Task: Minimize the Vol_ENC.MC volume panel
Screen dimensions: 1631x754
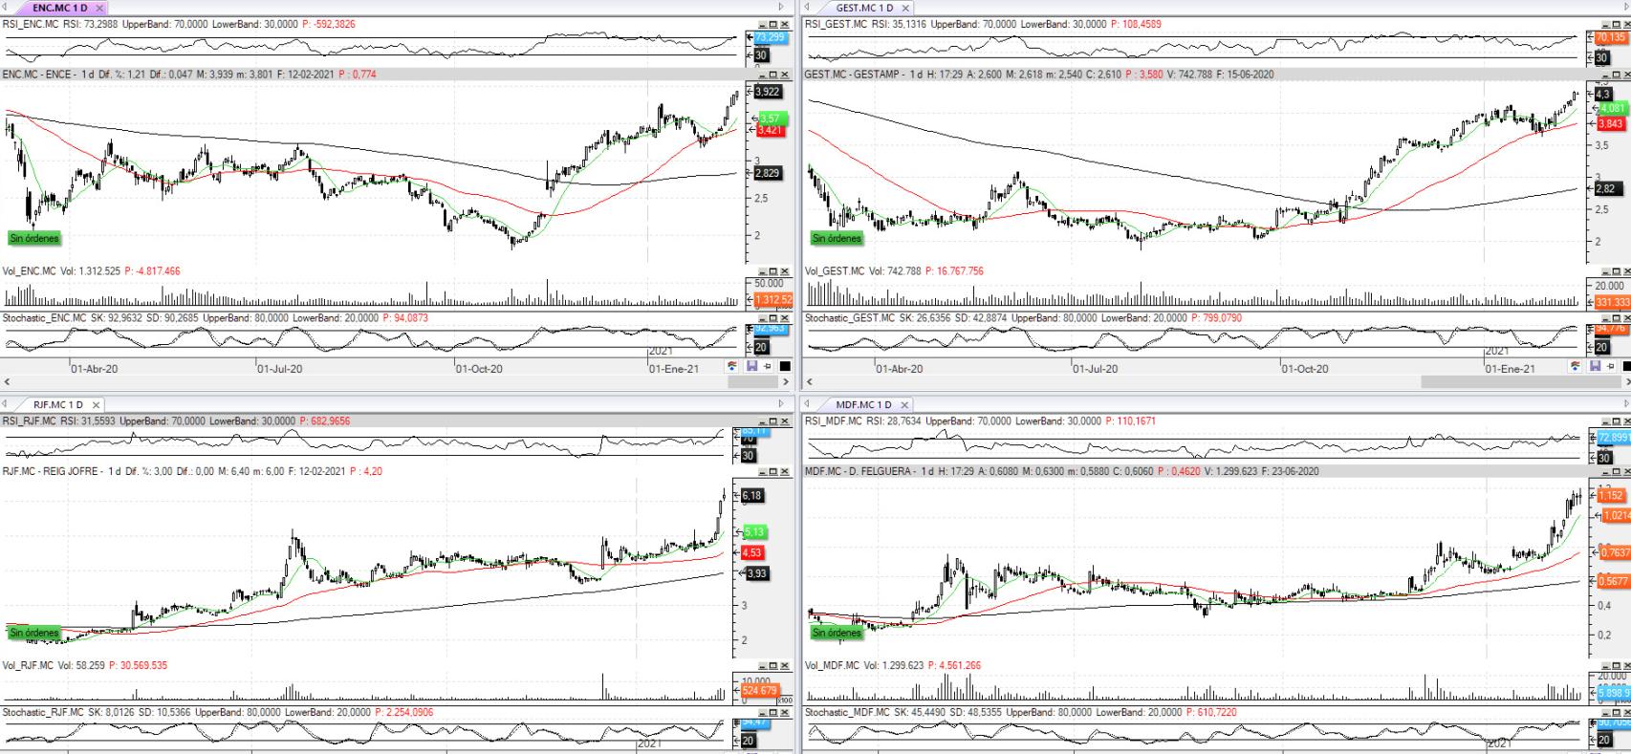Action: tap(762, 271)
